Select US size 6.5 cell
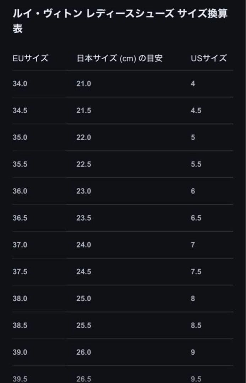This screenshot has width=246, height=383. pyautogui.click(x=196, y=218)
